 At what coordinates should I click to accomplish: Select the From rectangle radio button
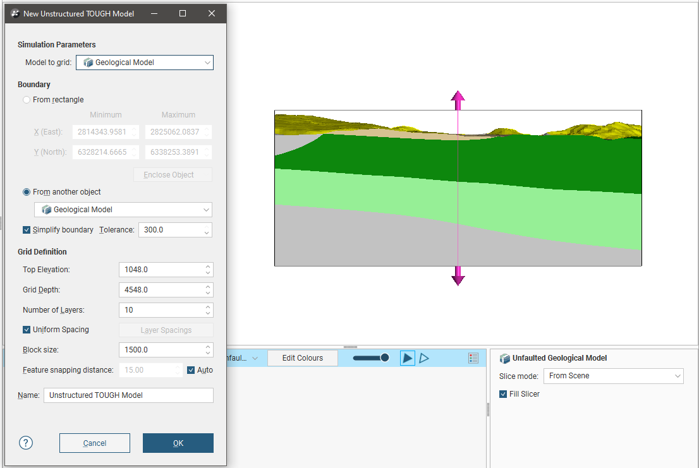coord(27,100)
